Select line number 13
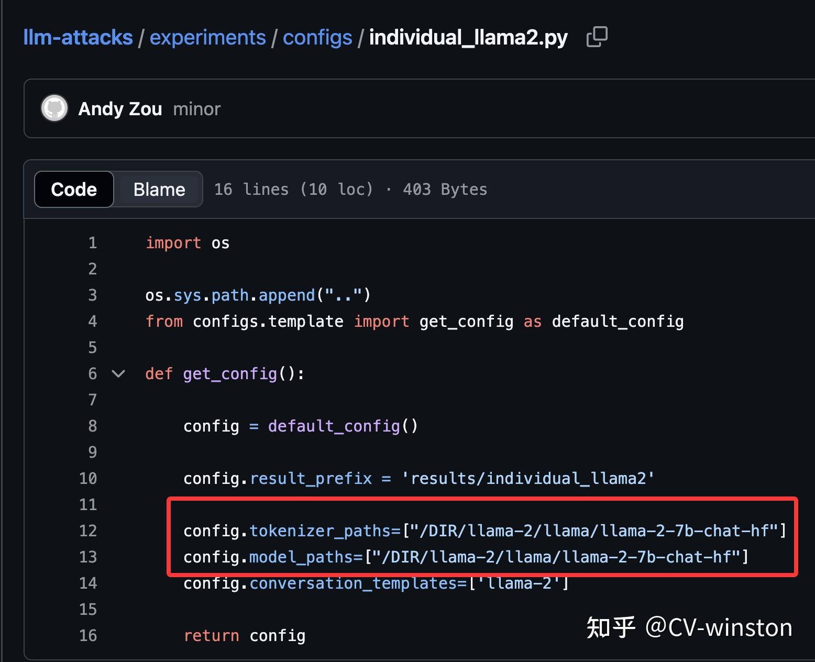The image size is (815, 662). coord(88,557)
